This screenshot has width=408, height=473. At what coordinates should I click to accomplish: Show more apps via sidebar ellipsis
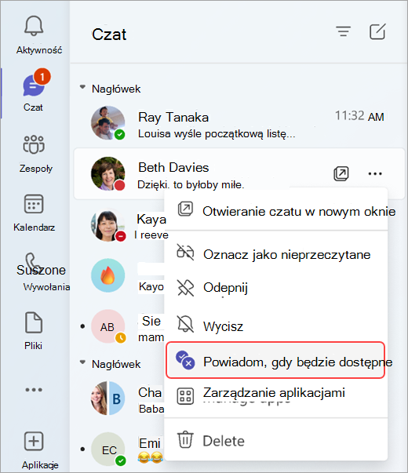34,390
